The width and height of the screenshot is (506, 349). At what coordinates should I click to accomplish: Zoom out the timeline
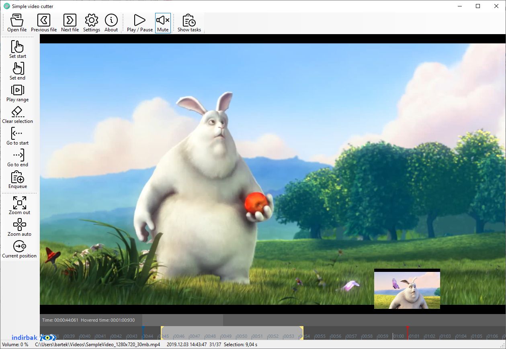(x=19, y=205)
